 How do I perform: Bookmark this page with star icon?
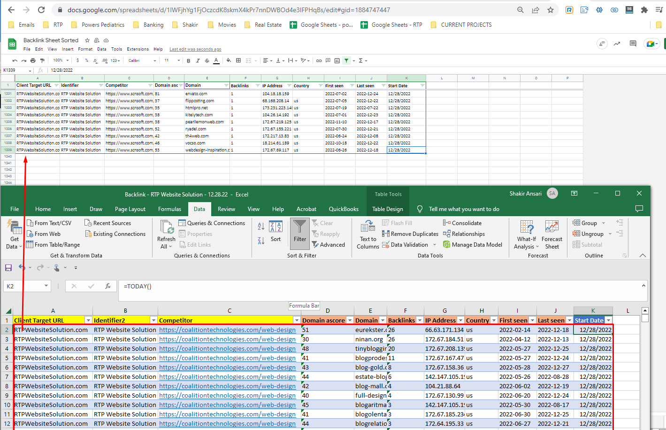click(551, 10)
